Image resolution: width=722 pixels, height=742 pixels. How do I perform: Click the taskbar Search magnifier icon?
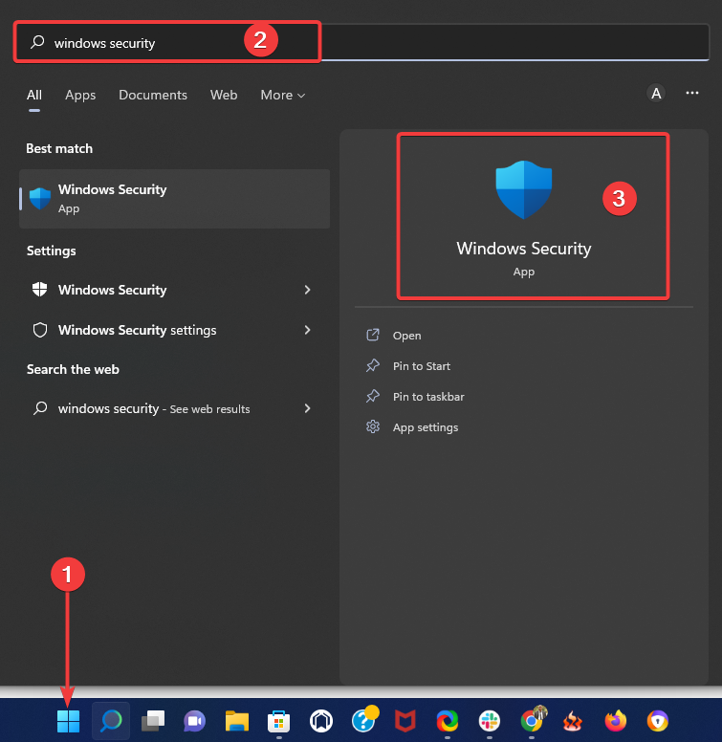click(111, 721)
